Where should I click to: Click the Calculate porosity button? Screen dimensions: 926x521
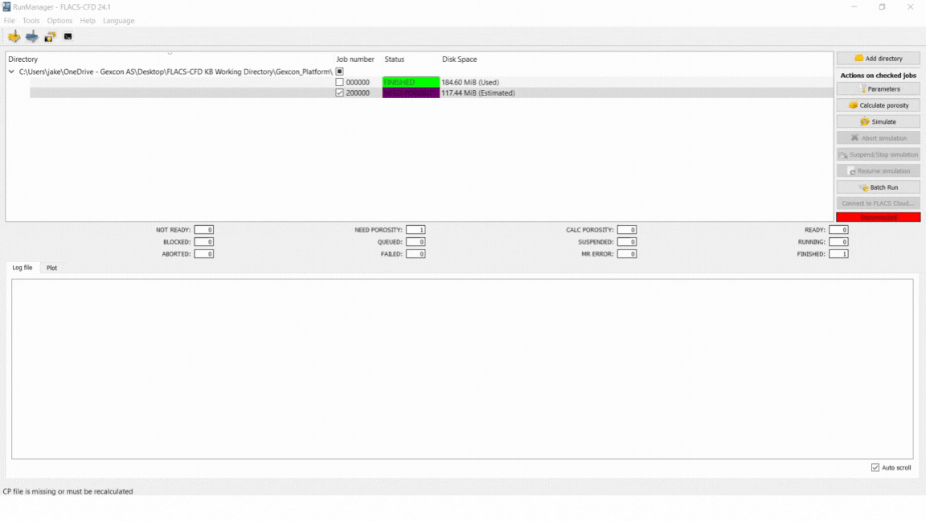pyautogui.click(x=878, y=105)
